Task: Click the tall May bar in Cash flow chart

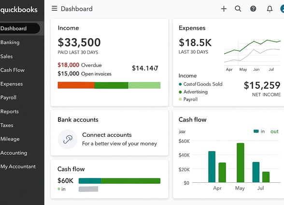Action: click(x=241, y=162)
